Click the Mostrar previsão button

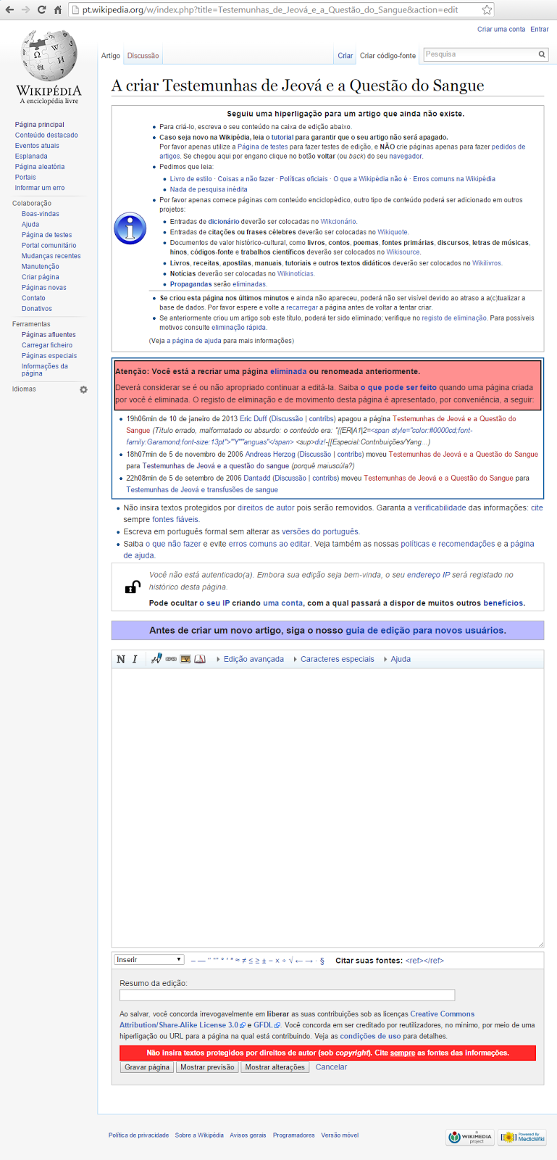click(207, 1067)
